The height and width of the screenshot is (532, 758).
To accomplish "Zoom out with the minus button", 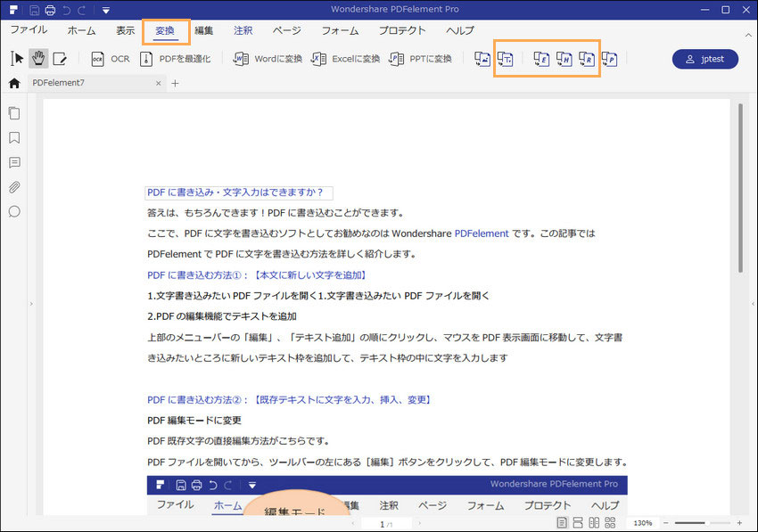I will click(665, 523).
